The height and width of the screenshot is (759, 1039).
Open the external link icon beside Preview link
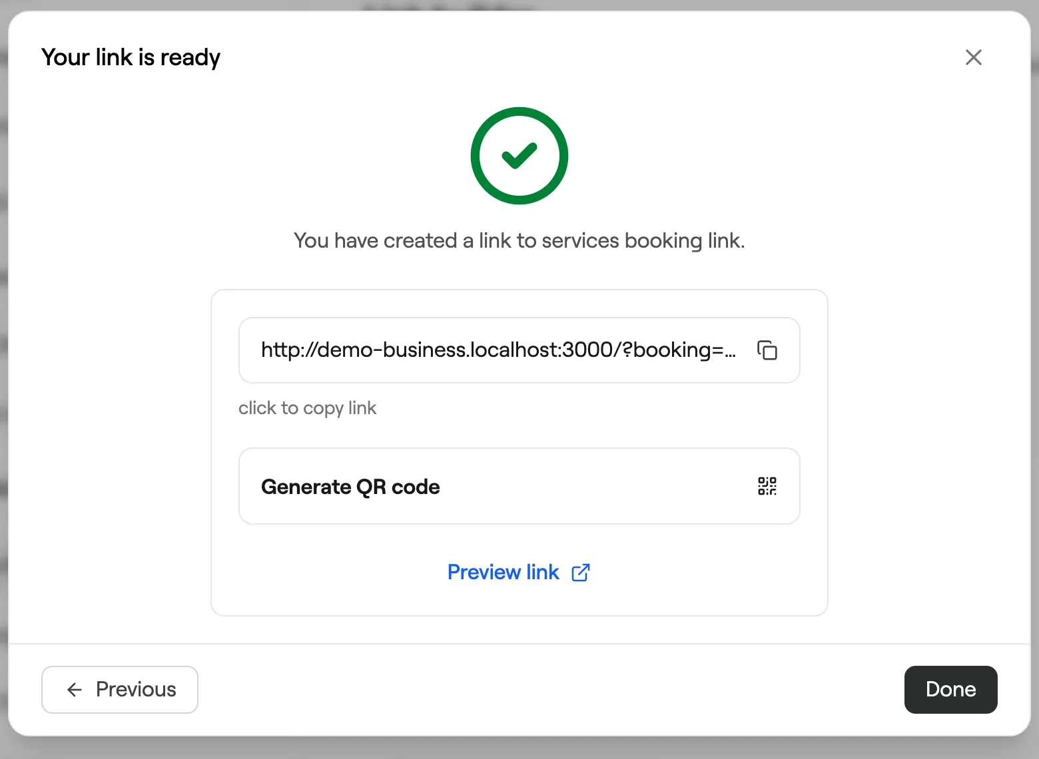[x=581, y=573]
